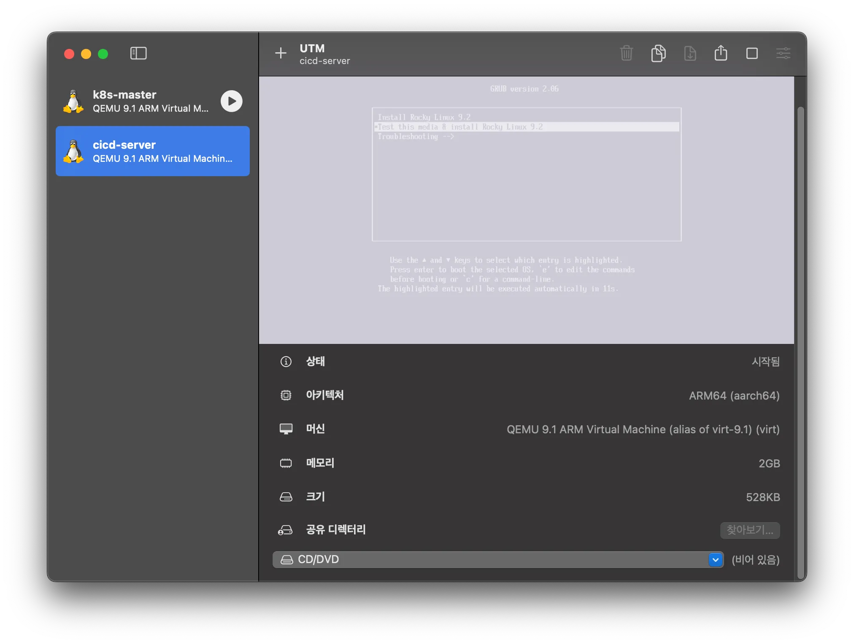
Task: Open VM settings with the sliders icon
Action: (783, 54)
